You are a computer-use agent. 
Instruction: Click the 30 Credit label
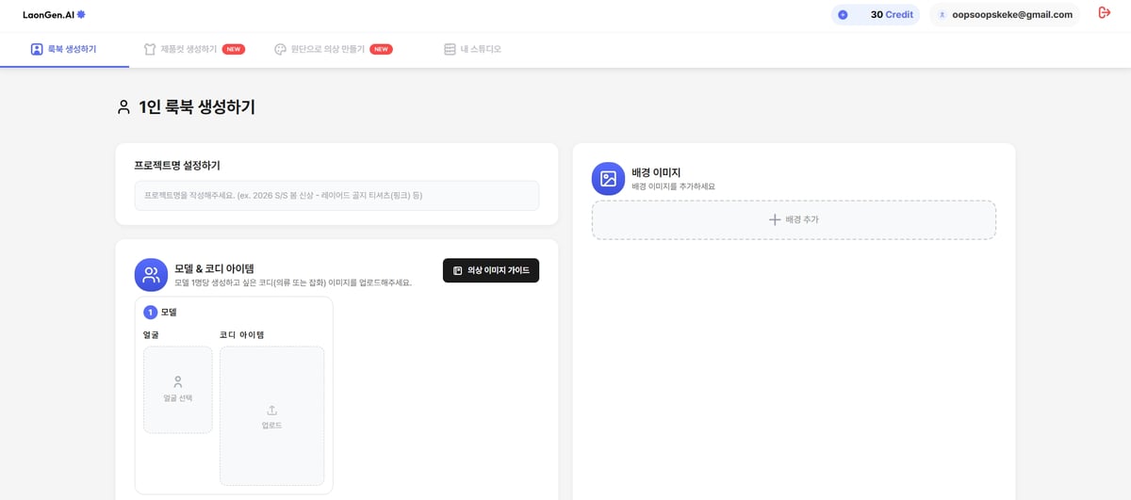point(892,15)
